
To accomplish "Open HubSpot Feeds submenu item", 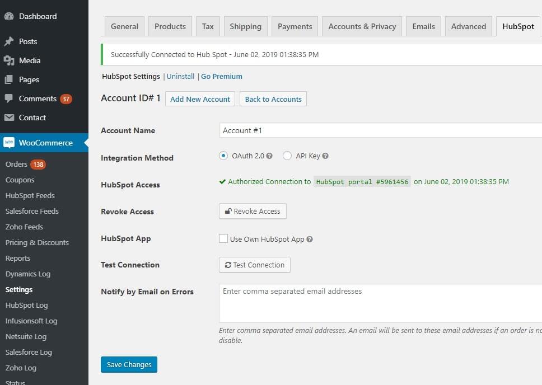I will click(30, 196).
